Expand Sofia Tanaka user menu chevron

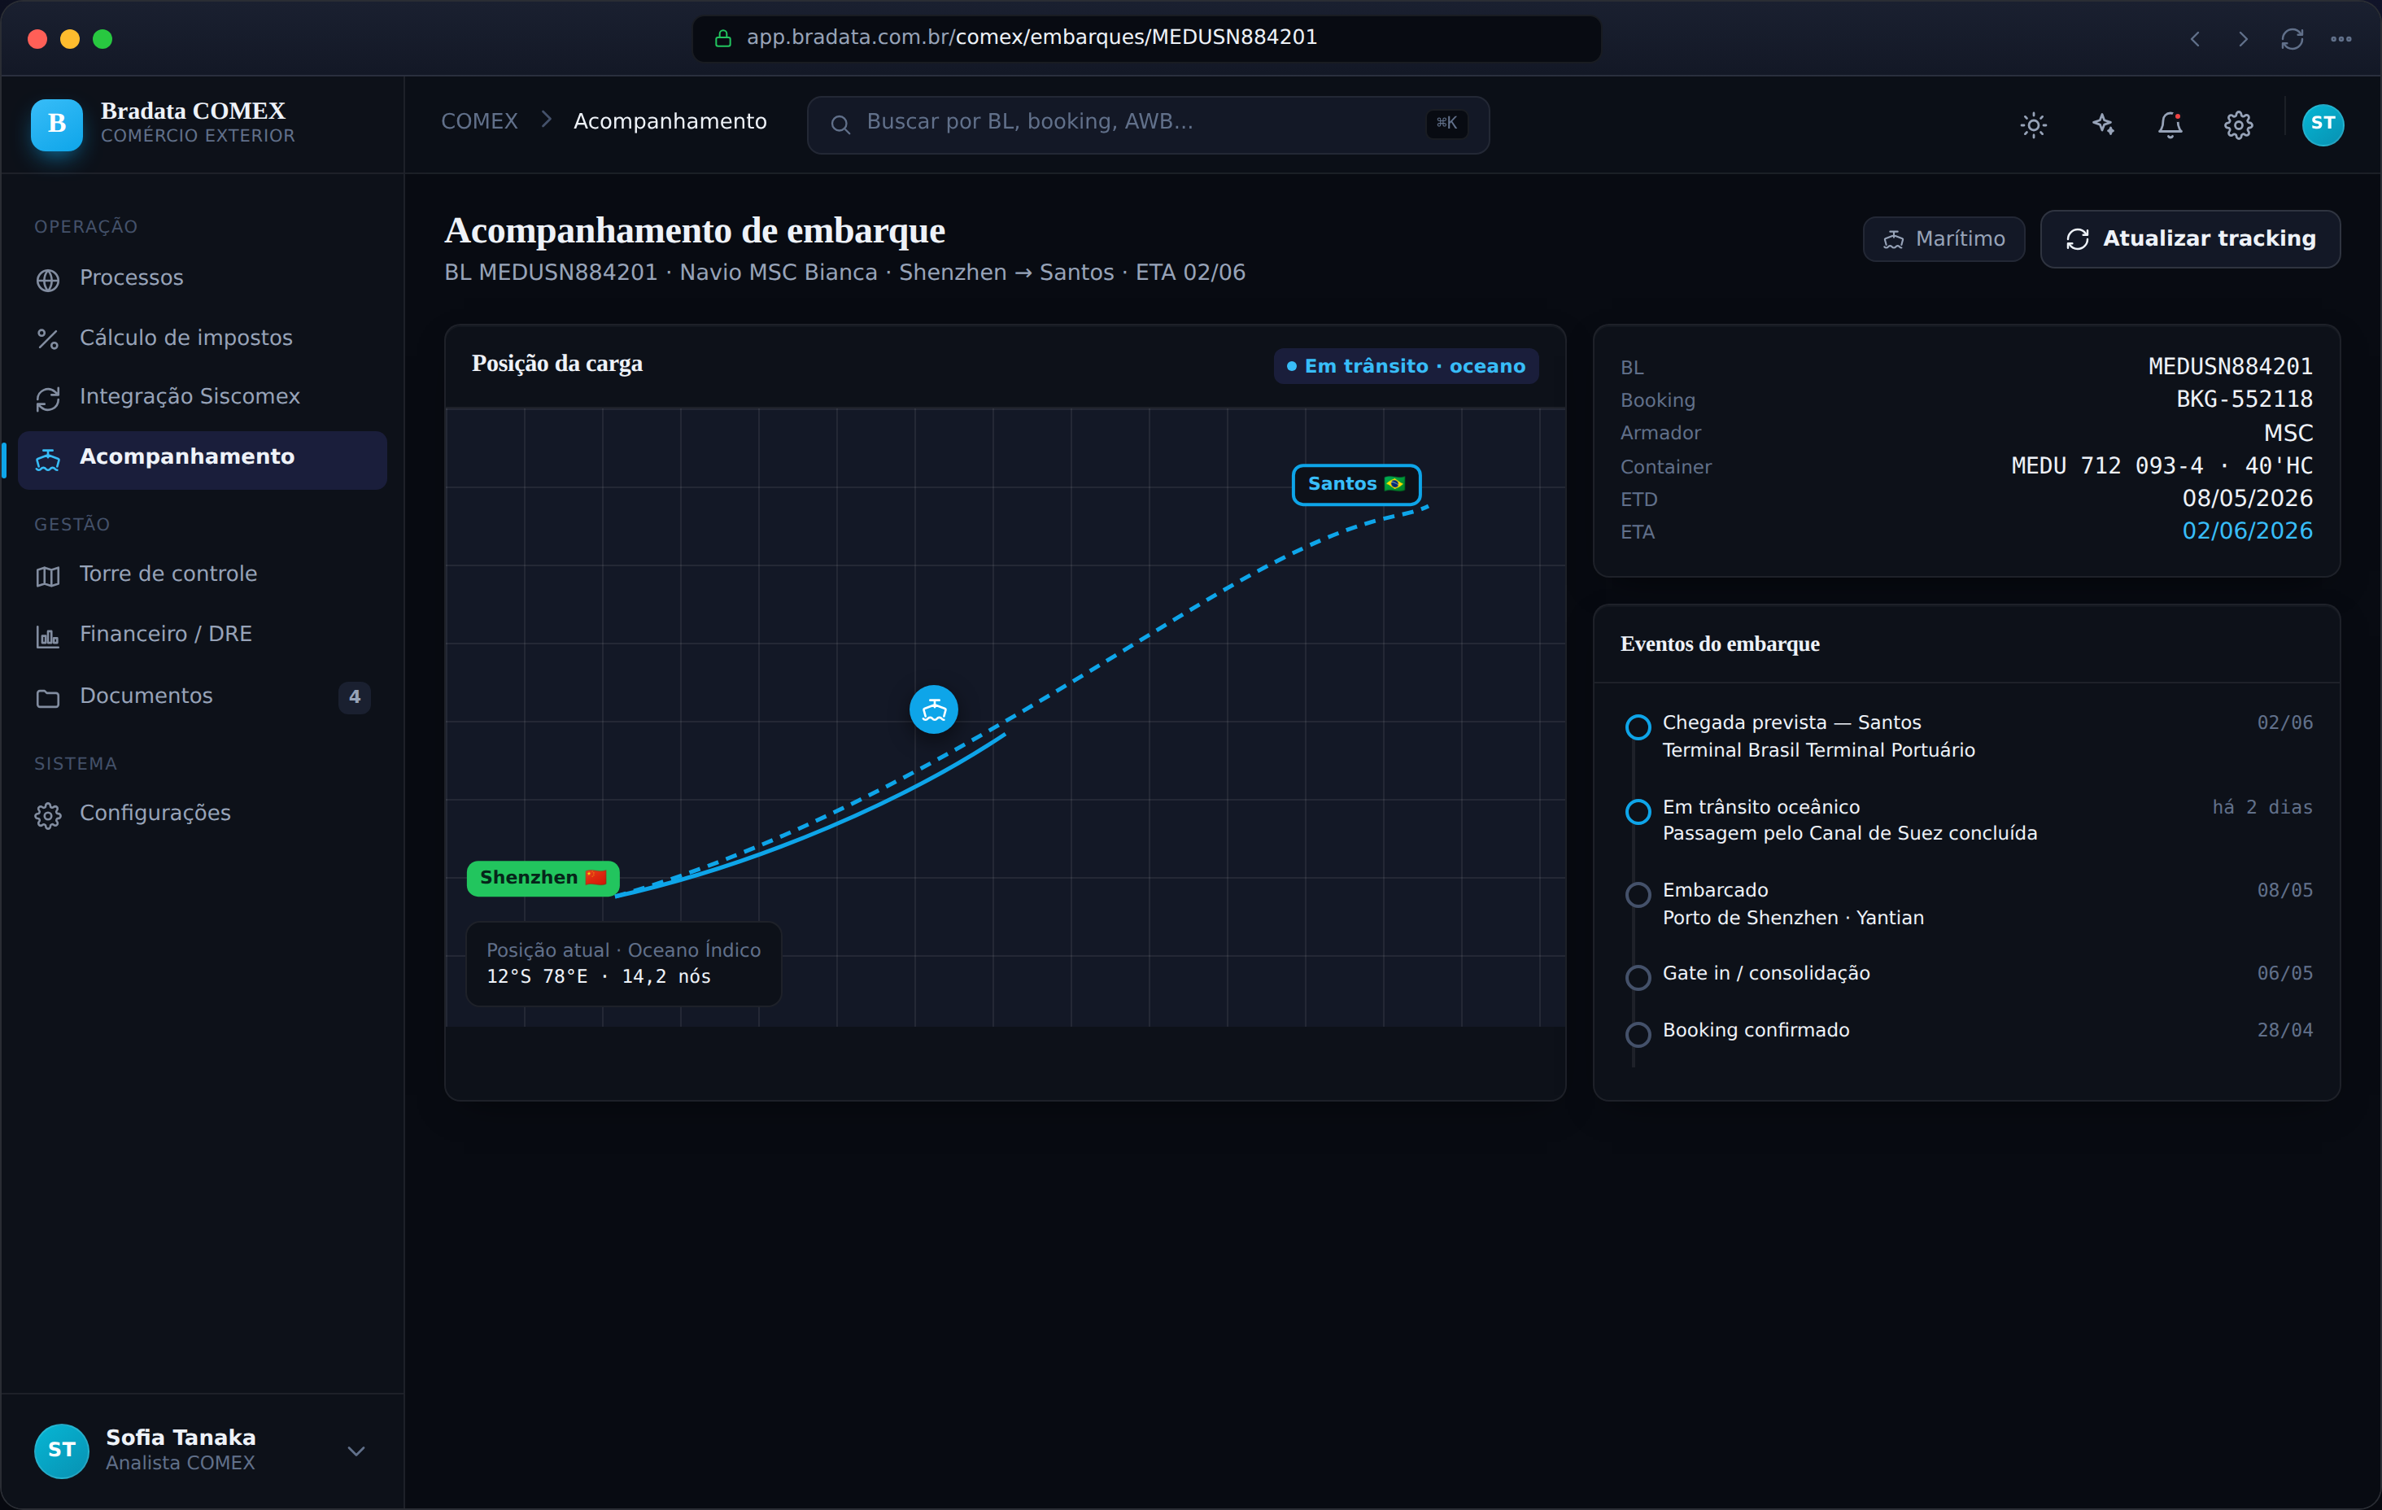[356, 1451]
